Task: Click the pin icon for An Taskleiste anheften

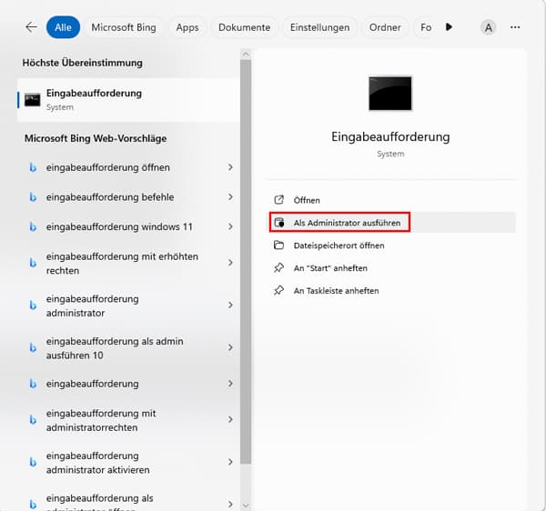Action: click(279, 291)
